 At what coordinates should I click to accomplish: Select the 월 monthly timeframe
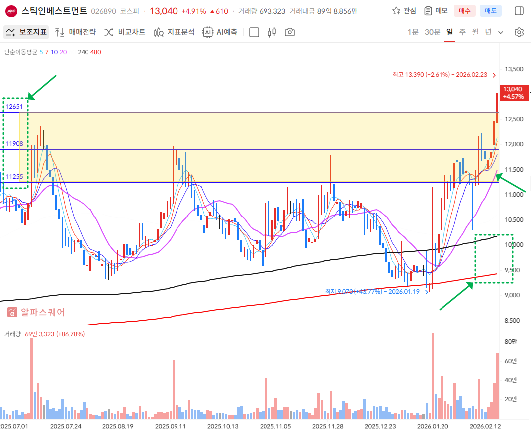tap(475, 32)
